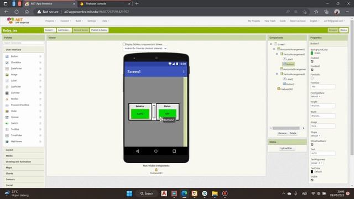Pick the Switch component icon in Palette
354x199 pixels.
point(7,123)
